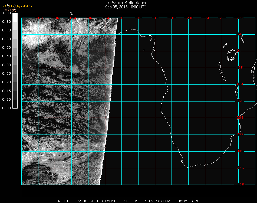Select the 0.00 color bar value
Image resolution: width=257 pixels, height=203 pixels.
pyautogui.click(x=6, y=108)
